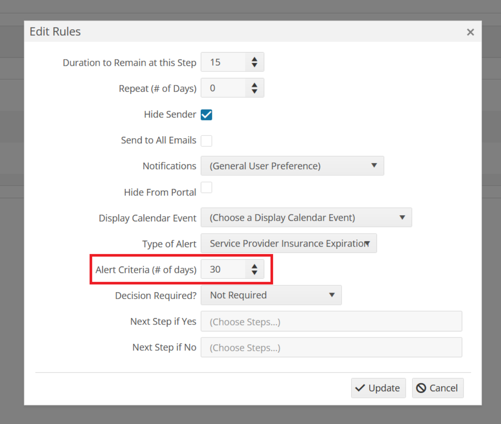Click the Cancel button
Image resolution: width=501 pixels, height=424 pixels.
[438, 388]
